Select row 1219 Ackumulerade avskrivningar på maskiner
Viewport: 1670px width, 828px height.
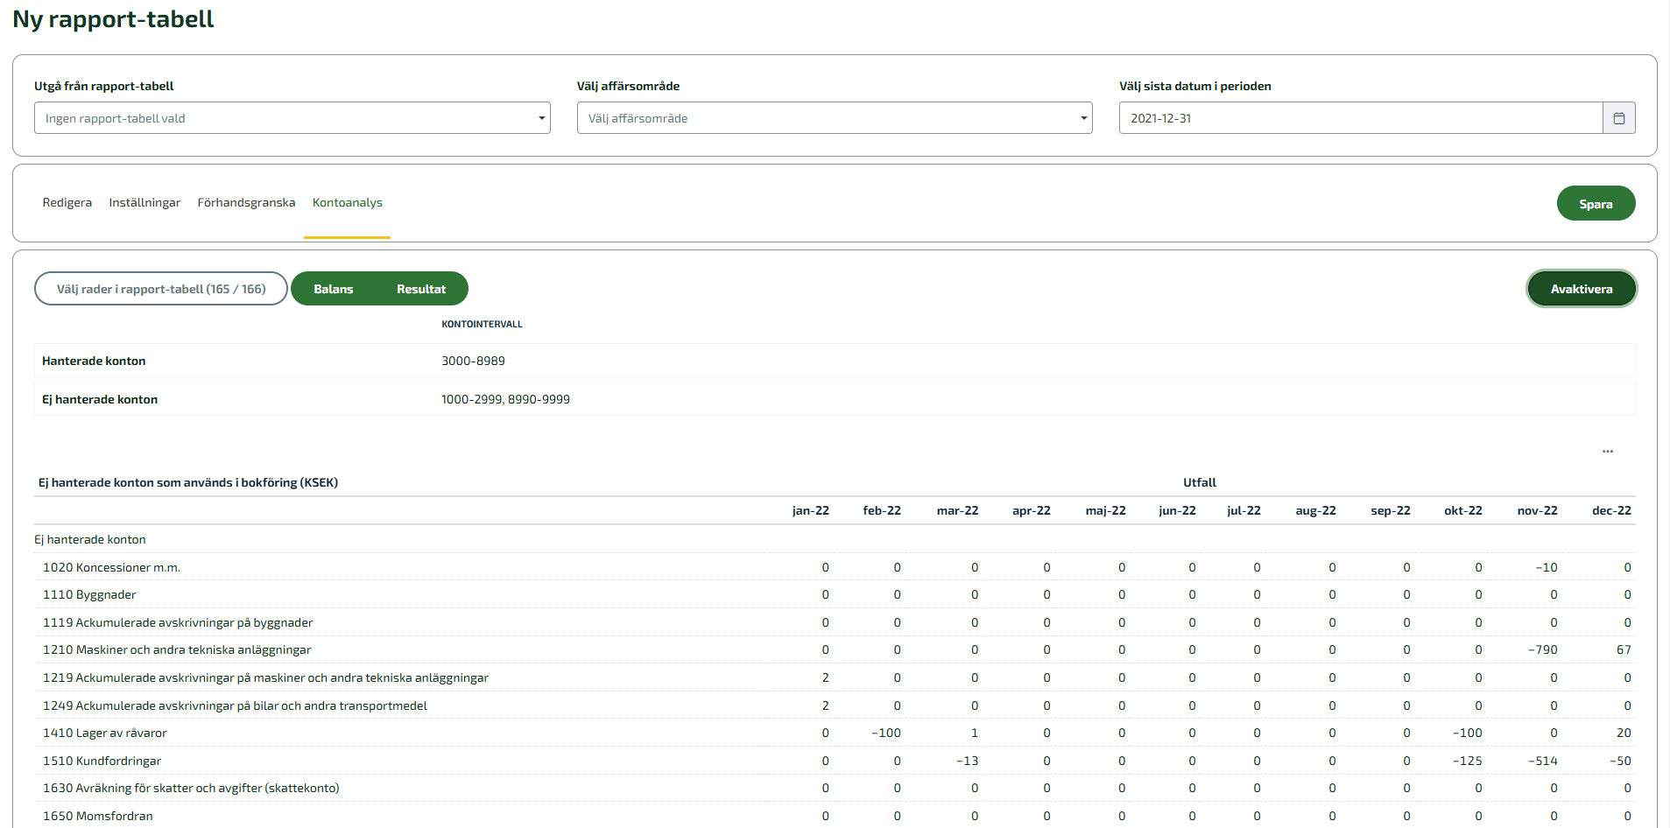[x=835, y=677]
